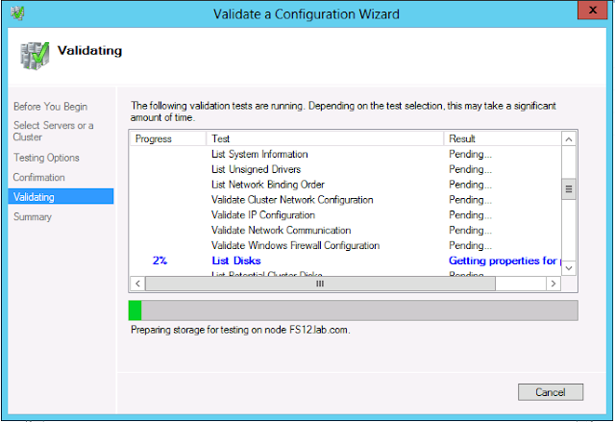The image size is (615, 422).
Task: Click the Preparing storage status message
Action: click(240, 330)
